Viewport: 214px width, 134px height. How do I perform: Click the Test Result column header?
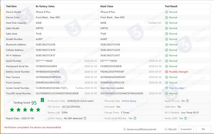(x=171, y=6)
